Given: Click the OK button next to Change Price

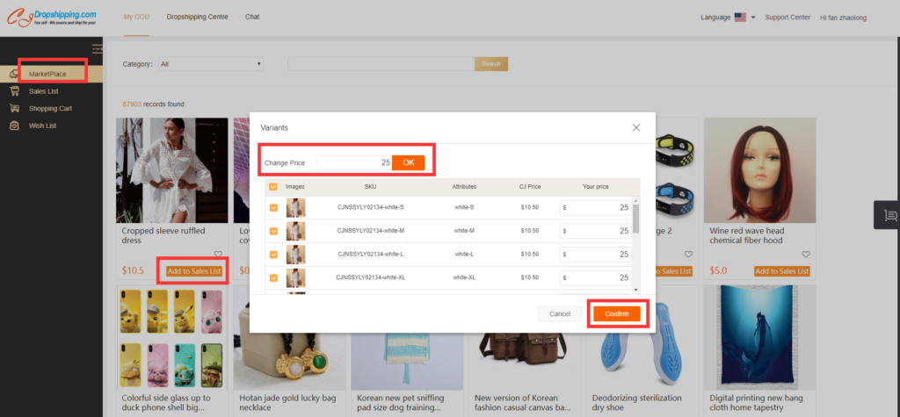Looking at the screenshot, I should tap(408, 163).
